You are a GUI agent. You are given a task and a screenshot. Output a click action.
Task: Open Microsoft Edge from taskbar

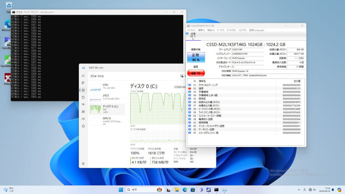coord(185,190)
